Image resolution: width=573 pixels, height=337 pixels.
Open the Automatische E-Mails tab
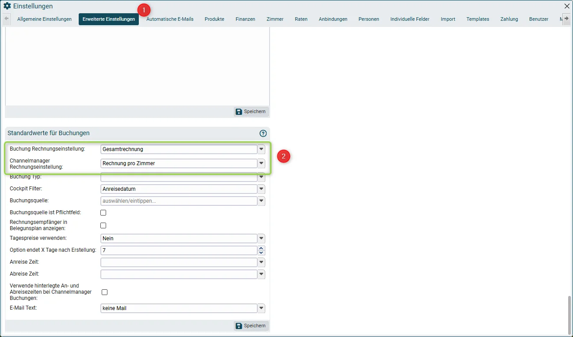170,19
